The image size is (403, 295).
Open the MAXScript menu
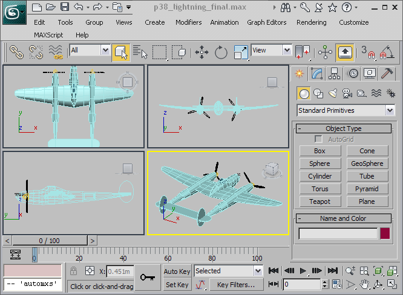pyautogui.click(x=48, y=35)
